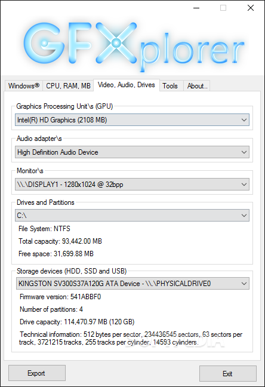The width and height of the screenshot is (265, 387).
Task: Click the KINGSTON SV300S37A120G device entry
Action: tap(132, 284)
